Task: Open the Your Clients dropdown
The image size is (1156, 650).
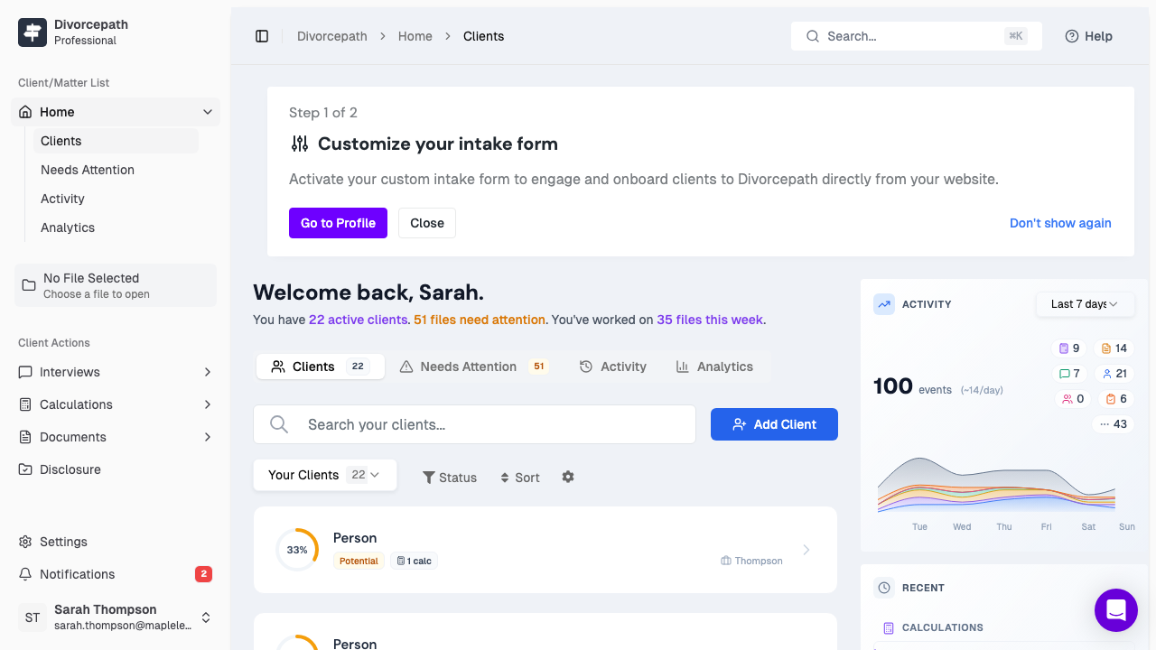Action: tap(325, 475)
